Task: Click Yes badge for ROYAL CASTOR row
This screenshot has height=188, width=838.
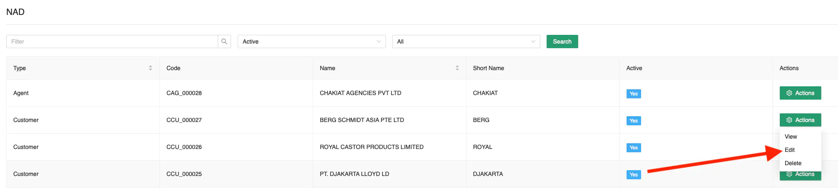Action: point(633,148)
